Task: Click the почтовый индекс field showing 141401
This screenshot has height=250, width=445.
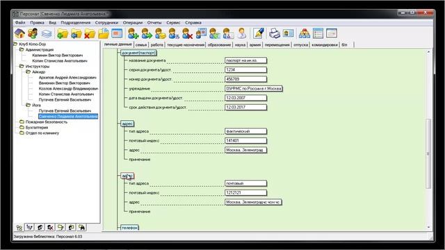Action: pos(245,140)
